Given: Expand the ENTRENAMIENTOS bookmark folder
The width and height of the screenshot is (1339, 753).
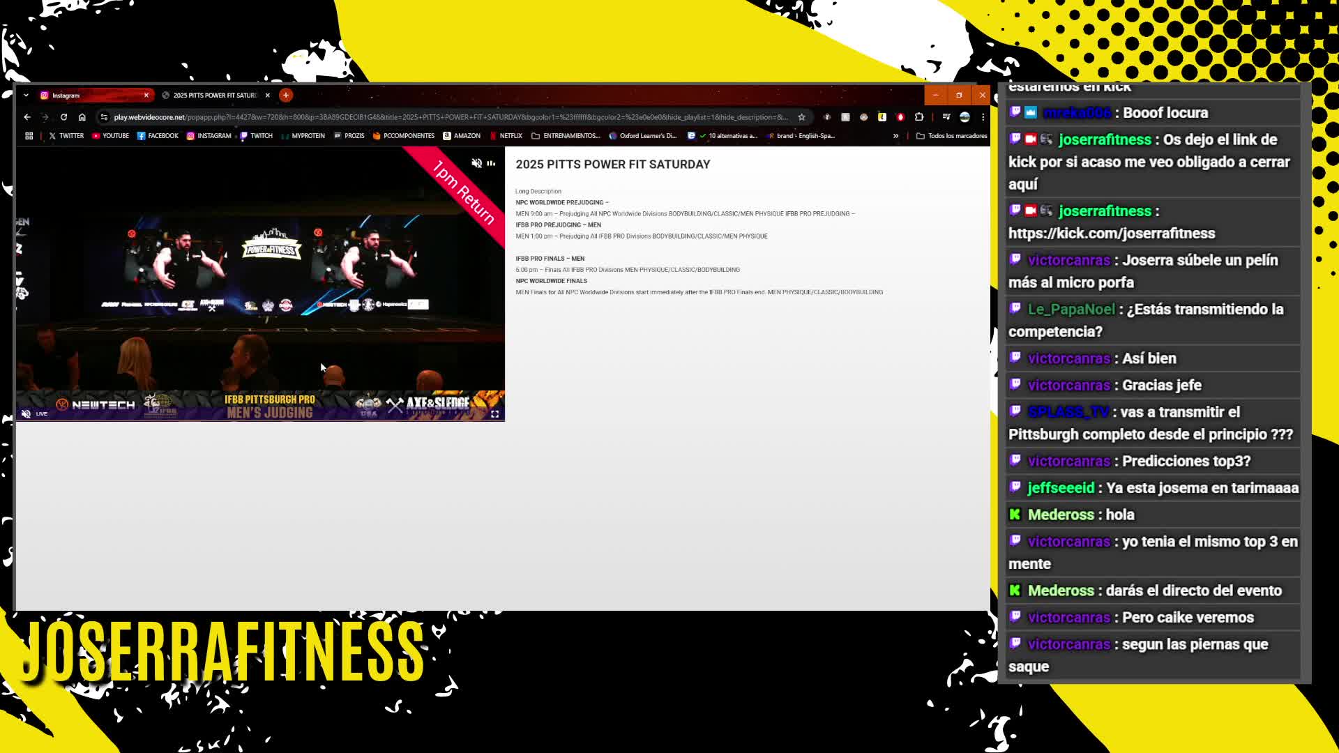Looking at the screenshot, I should (566, 136).
